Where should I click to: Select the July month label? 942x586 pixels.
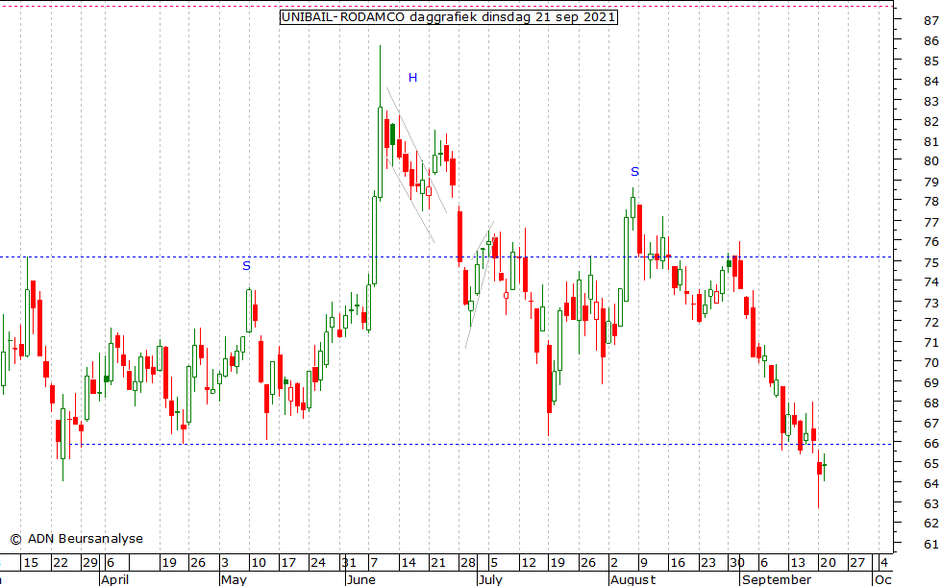coord(490,579)
